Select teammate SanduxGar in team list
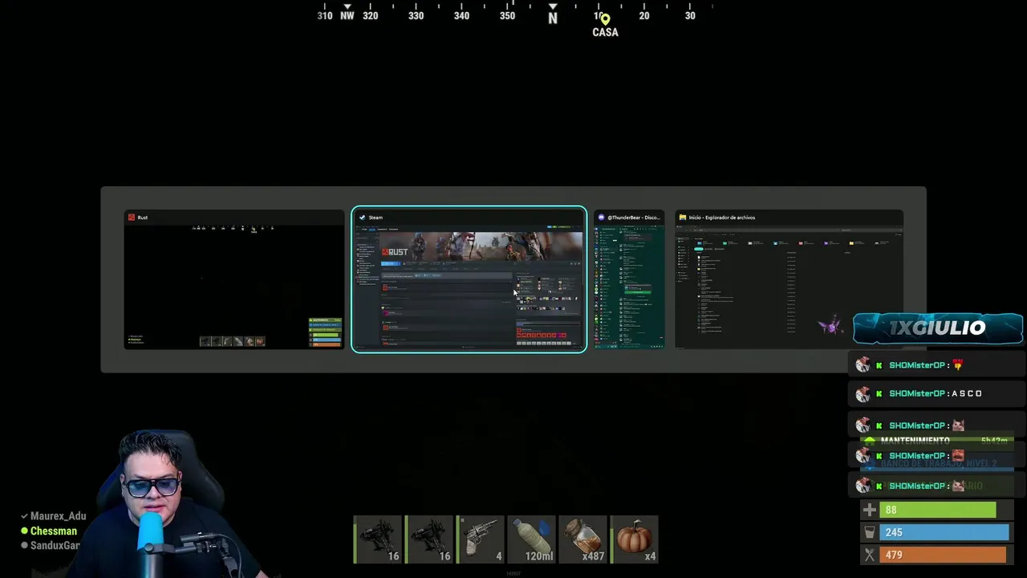Image resolution: width=1027 pixels, height=578 pixels. [50, 545]
